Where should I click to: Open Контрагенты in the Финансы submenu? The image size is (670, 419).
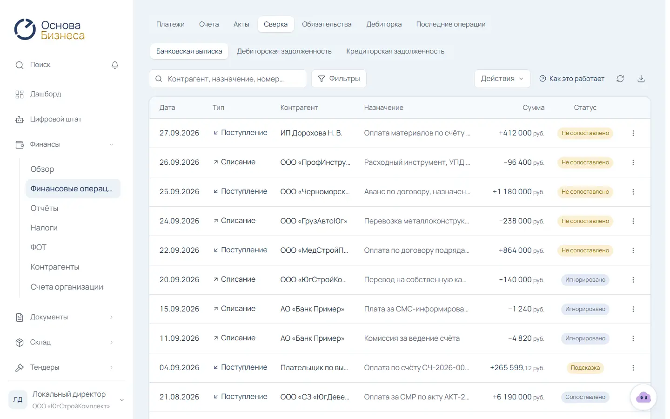coord(73,267)
